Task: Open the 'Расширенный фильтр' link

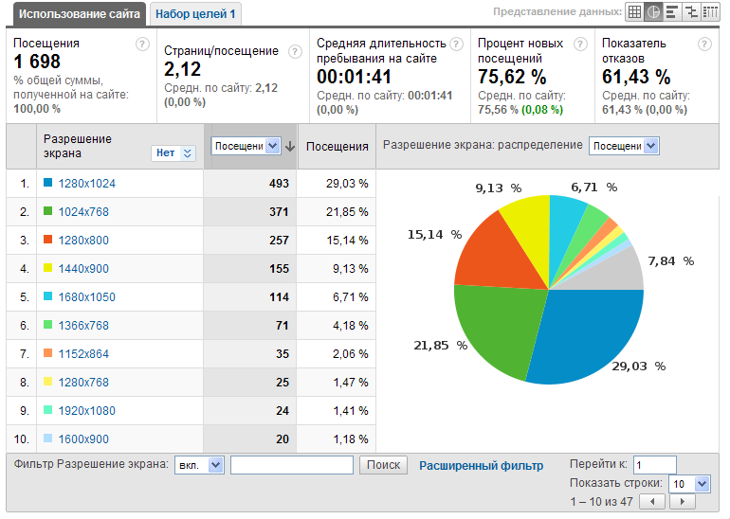Action: [482, 465]
